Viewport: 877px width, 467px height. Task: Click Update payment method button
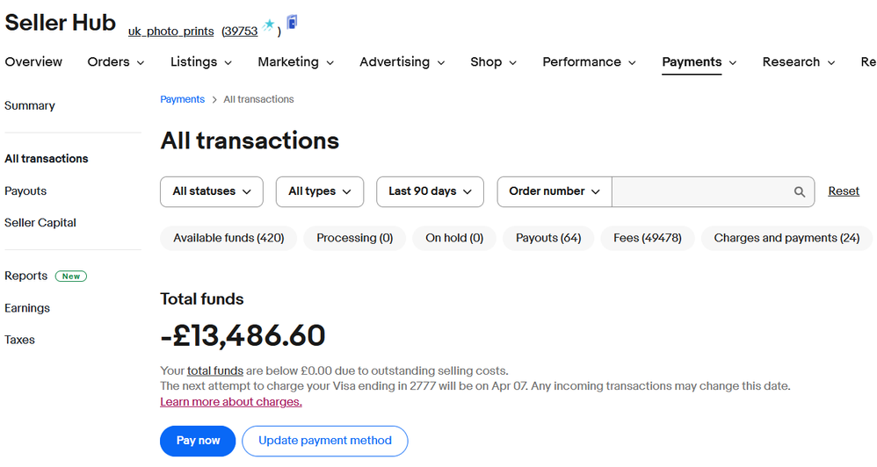tap(325, 441)
